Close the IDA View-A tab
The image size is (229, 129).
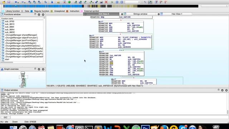(x=86, y=14)
